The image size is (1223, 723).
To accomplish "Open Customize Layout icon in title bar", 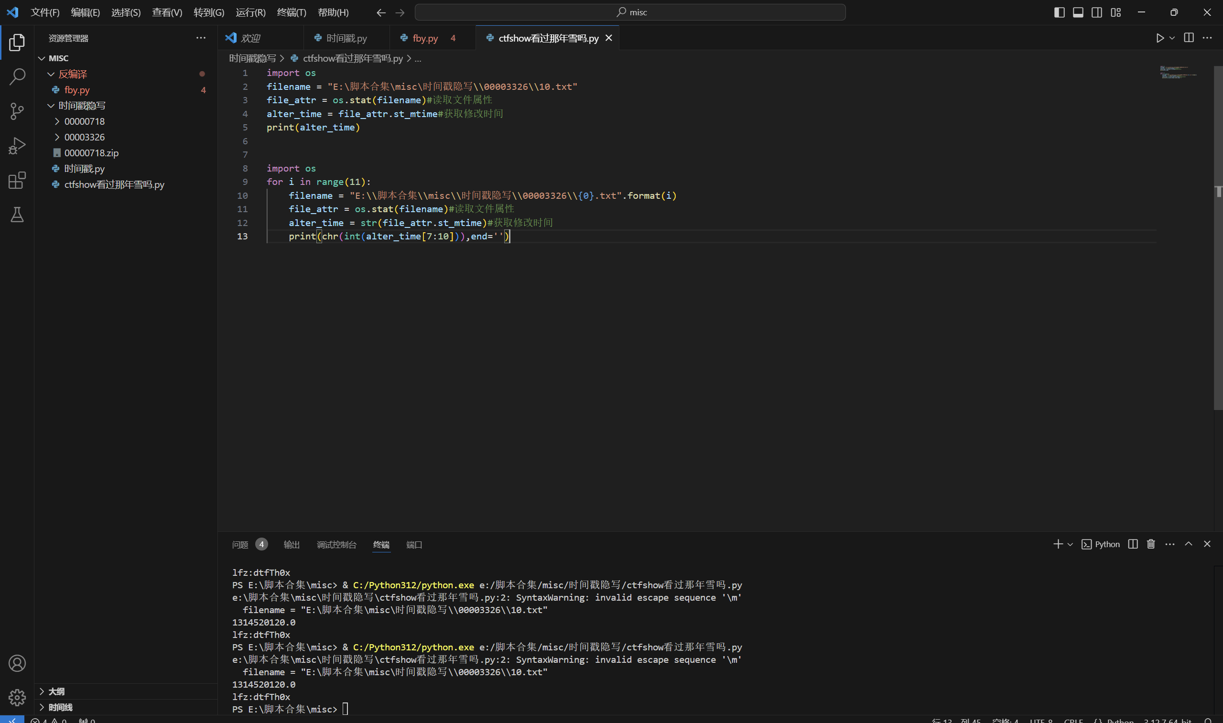I will pyautogui.click(x=1116, y=13).
